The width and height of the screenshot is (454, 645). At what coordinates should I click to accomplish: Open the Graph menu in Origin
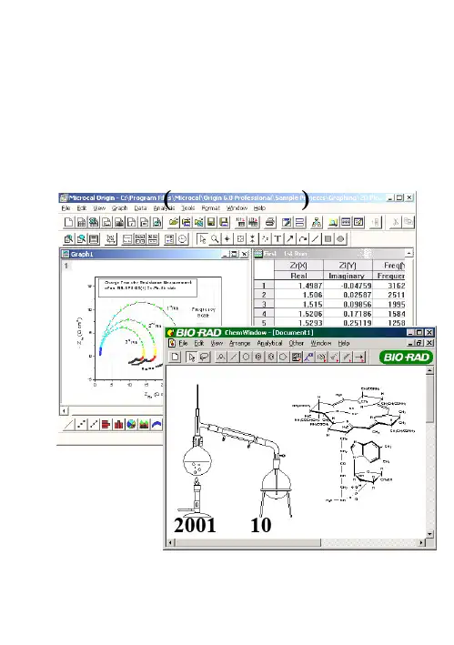pyautogui.click(x=120, y=208)
